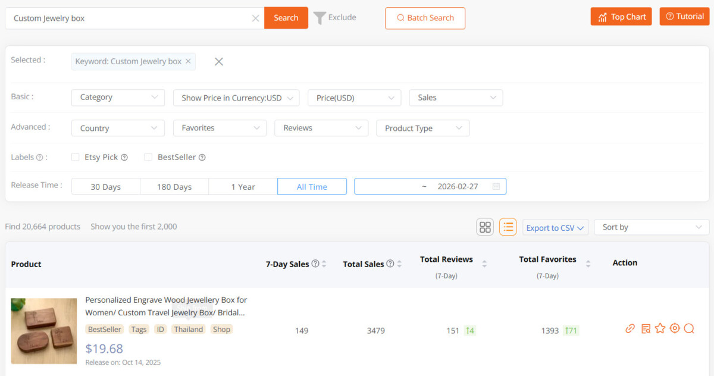Viewport: 714px width, 376px height.
Task: Open Export to CSV dropdown
Action: click(556, 228)
